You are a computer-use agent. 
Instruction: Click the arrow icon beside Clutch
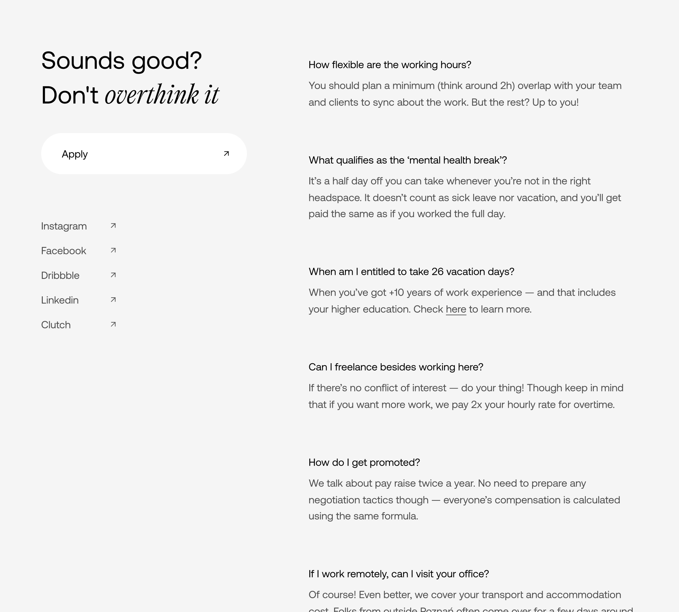coord(113,324)
